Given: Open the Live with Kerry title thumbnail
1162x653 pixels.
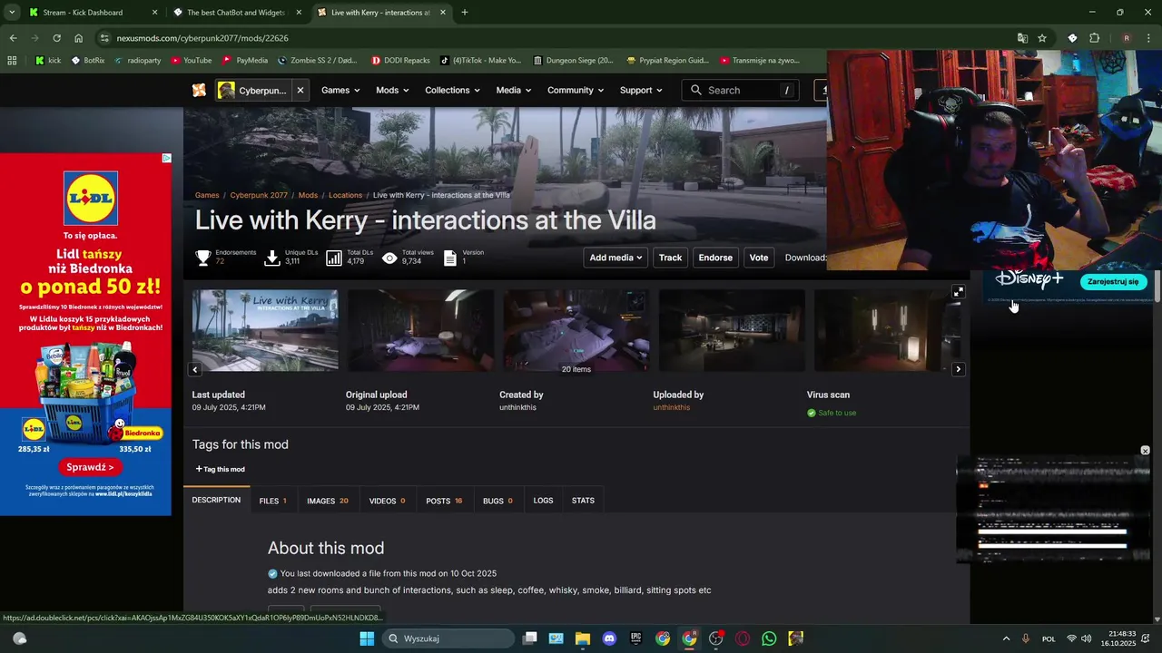Looking at the screenshot, I should tap(265, 330).
